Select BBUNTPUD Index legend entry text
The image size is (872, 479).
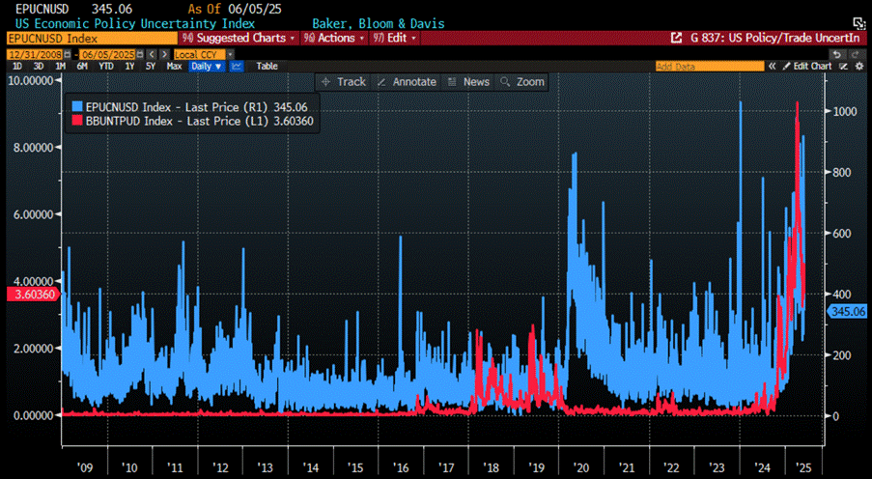[199, 121]
